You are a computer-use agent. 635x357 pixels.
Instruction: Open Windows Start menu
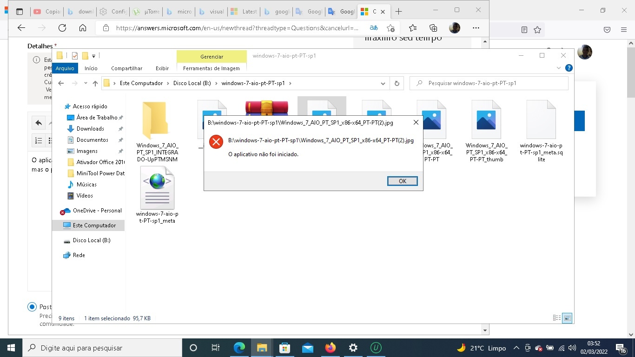point(11,348)
